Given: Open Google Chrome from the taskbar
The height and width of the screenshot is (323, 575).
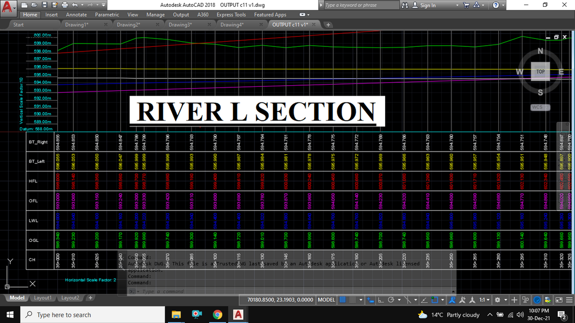Looking at the screenshot, I should pos(217,314).
